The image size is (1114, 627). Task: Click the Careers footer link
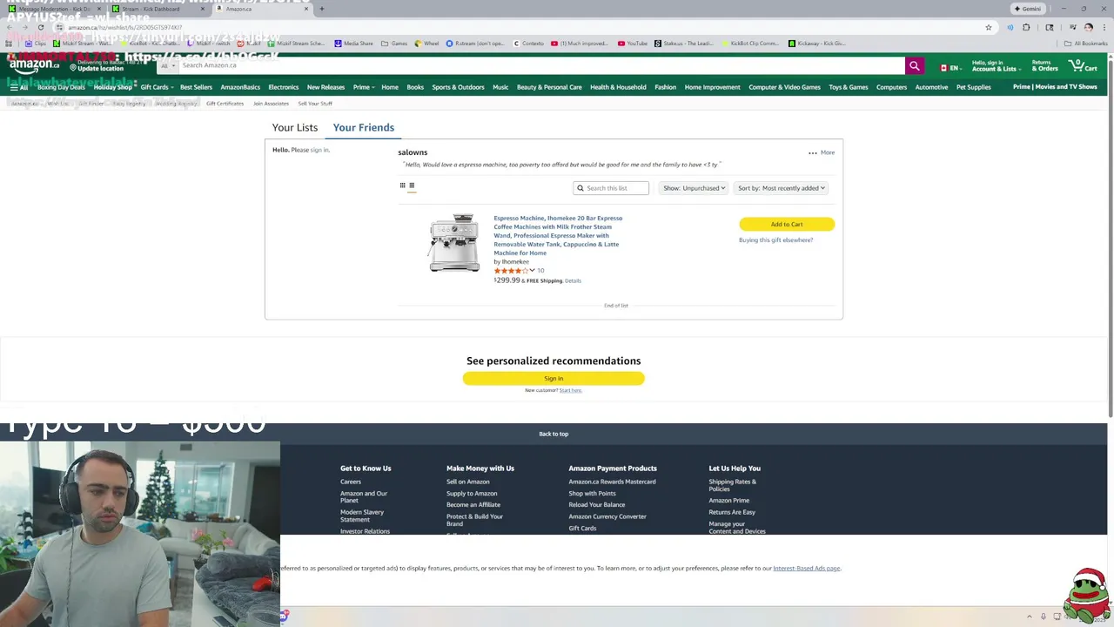pos(351,482)
